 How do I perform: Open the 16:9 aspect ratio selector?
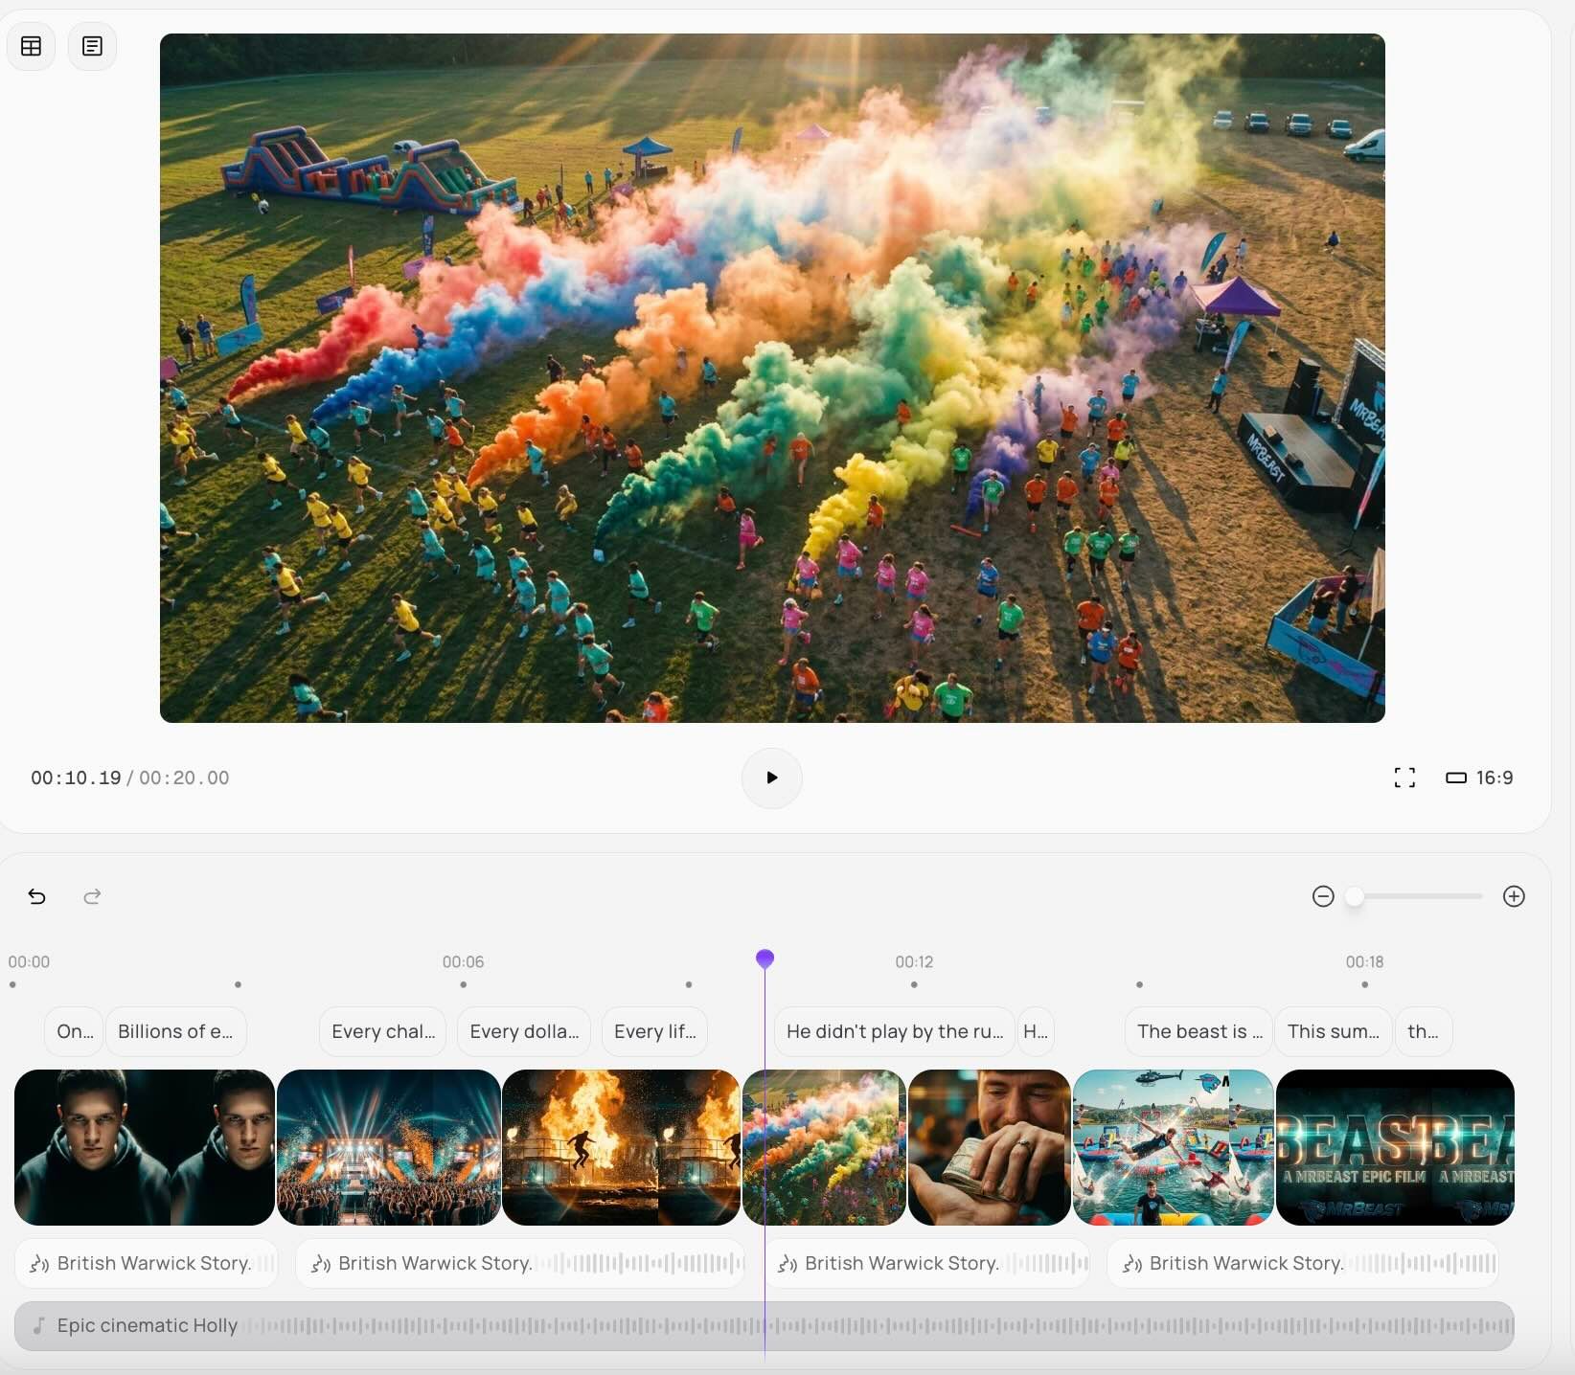click(1479, 778)
